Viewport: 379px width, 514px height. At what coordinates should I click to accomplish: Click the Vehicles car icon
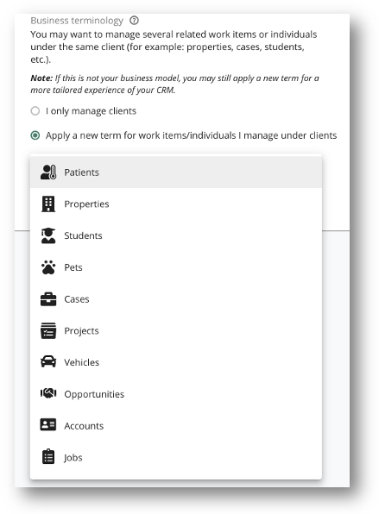48,361
